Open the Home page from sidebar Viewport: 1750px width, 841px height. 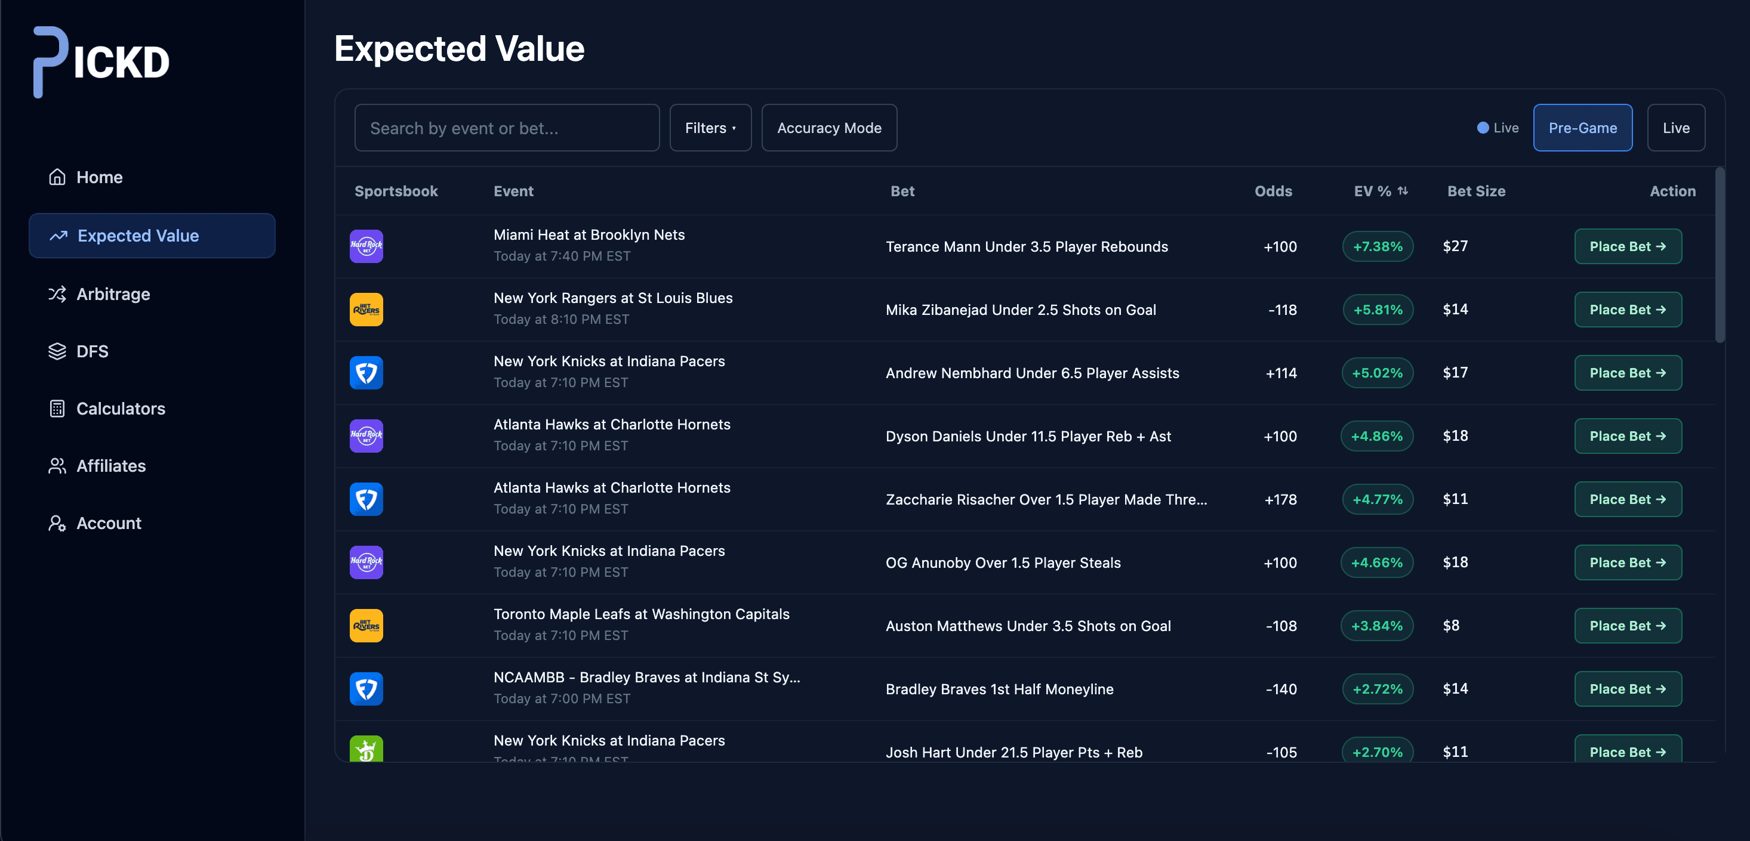click(x=99, y=177)
